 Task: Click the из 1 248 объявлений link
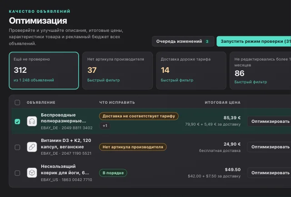[34, 80]
